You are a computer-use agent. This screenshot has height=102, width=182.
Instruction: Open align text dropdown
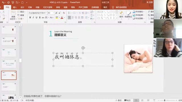click(x=92, y=15)
